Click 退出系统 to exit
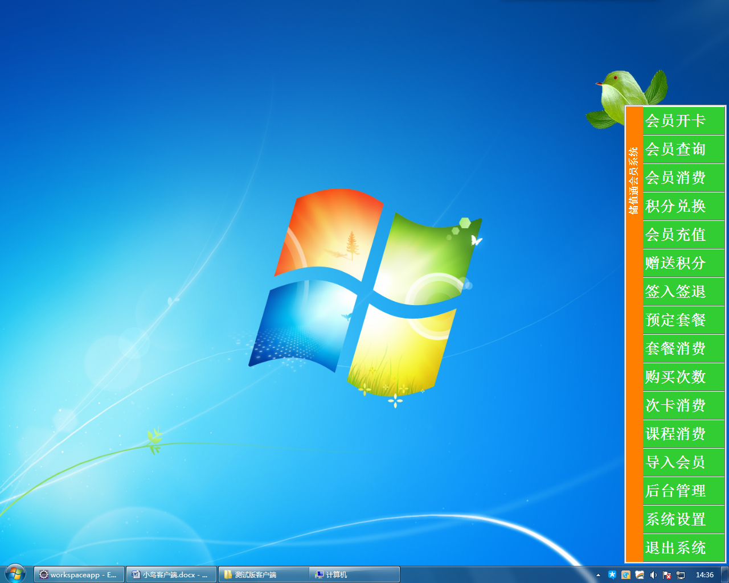Image resolution: width=729 pixels, height=583 pixels. coord(683,548)
